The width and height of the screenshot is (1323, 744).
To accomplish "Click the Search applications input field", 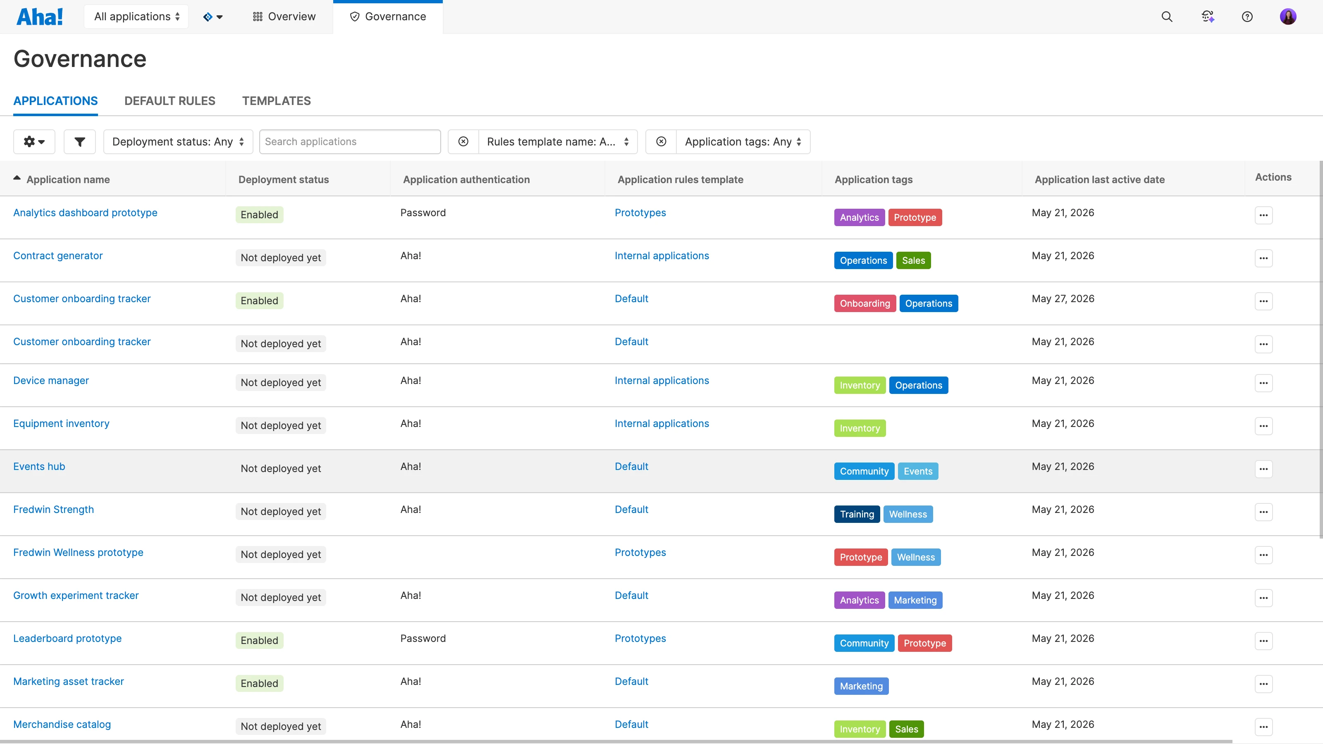I will tap(350, 142).
